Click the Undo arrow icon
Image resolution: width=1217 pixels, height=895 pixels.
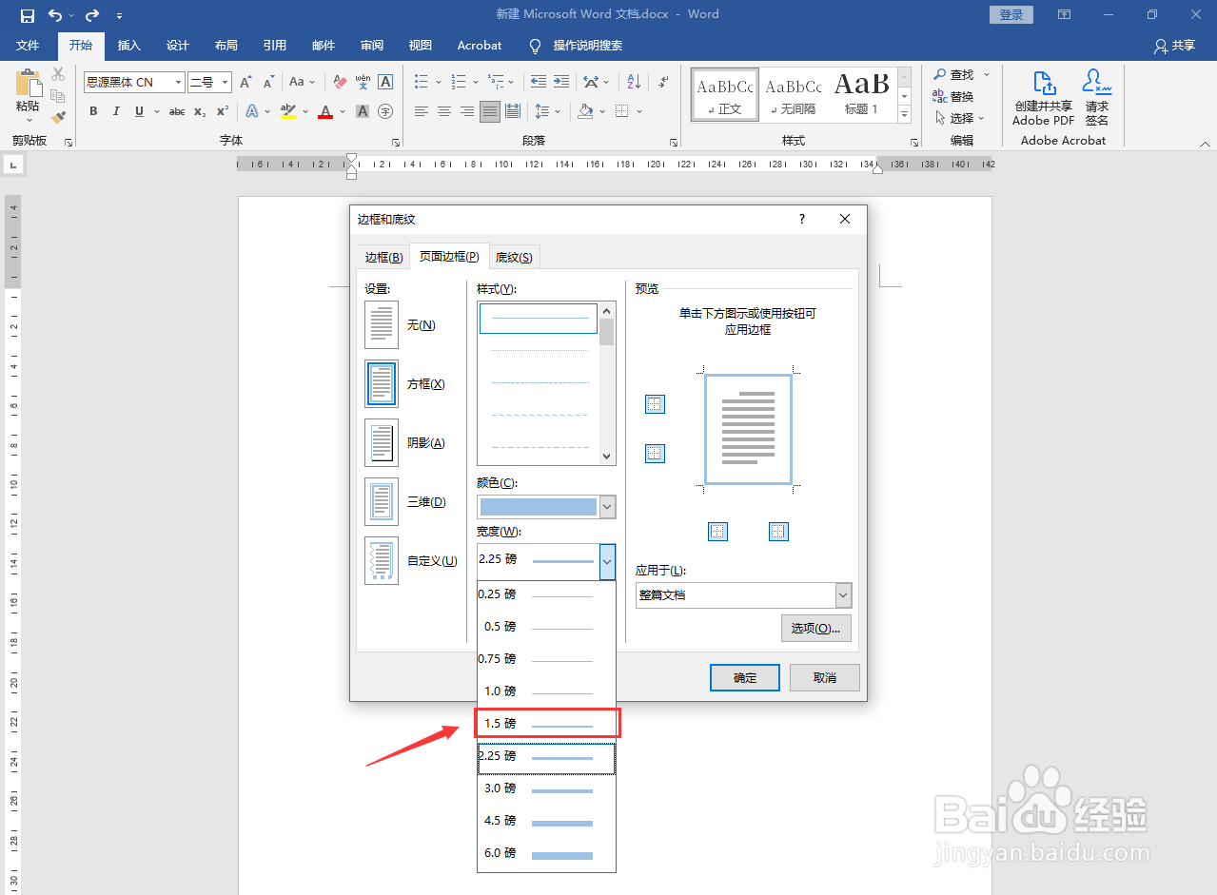[x=55, y=15]
